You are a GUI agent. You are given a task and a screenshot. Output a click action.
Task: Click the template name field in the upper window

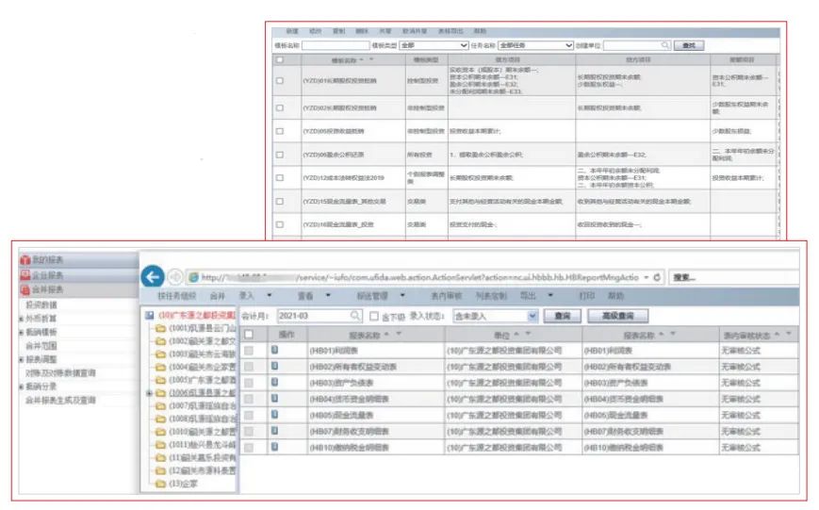click(x=336, y=45)
